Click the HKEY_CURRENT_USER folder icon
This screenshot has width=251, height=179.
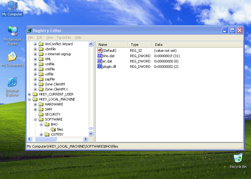coord(35,94)
